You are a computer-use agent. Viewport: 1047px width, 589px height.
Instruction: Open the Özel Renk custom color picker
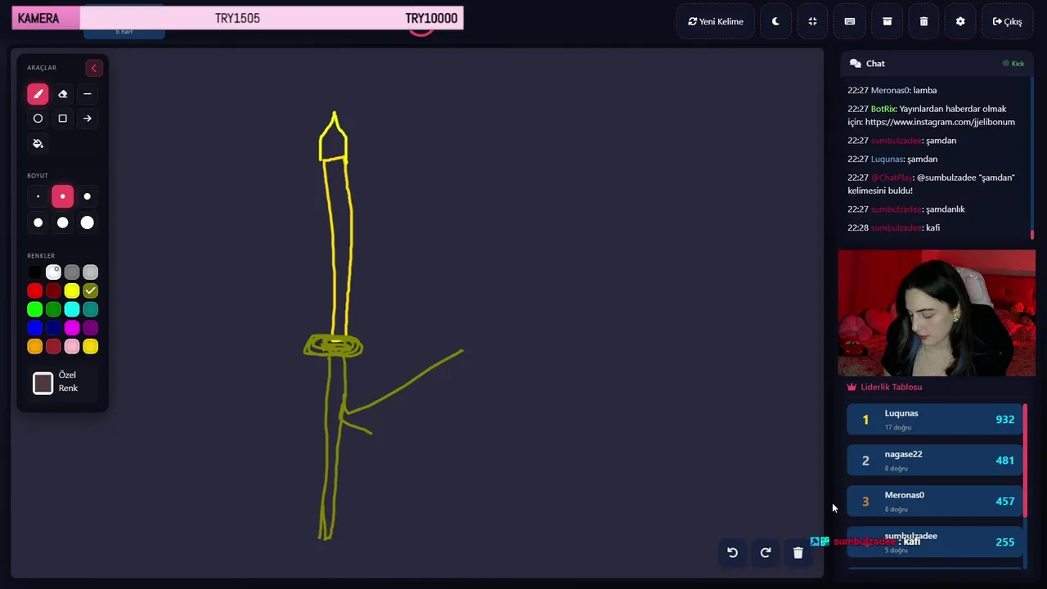point(43,383)
